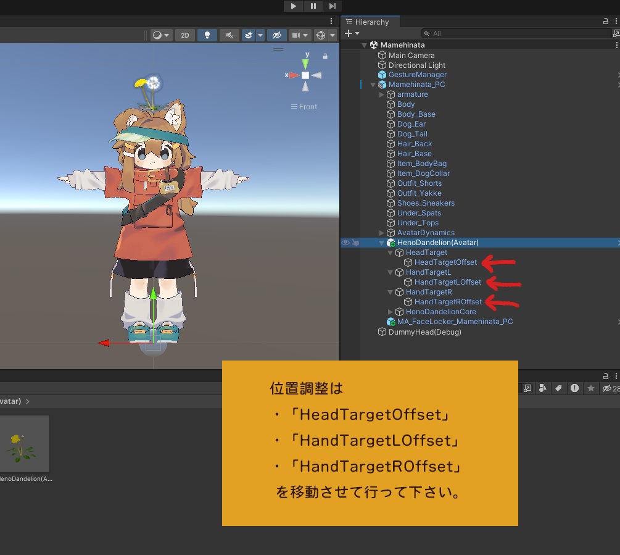The image size is (620, 555).
Task: Toggle hidden objects visibility in scene
Action: tap(277, 35)
